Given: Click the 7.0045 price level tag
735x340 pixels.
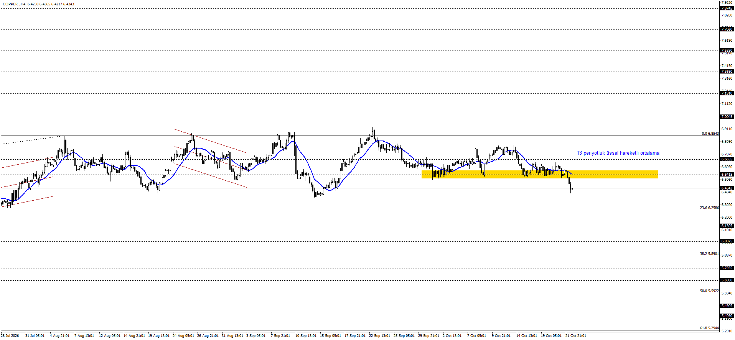Looking at the screenshot, I should (x=727, y=117).
